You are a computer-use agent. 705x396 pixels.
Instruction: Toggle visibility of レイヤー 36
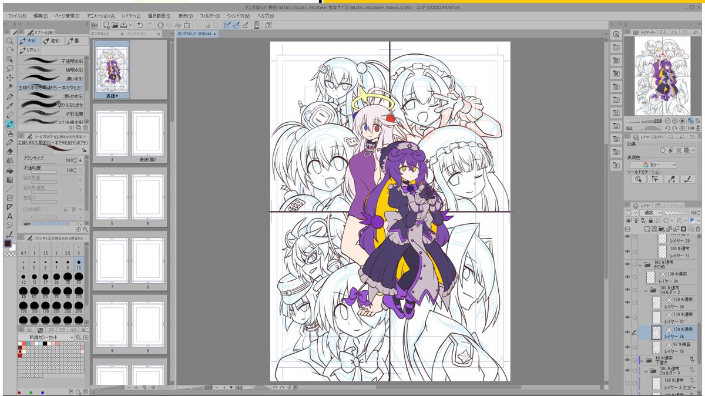(x=627, y=333)
